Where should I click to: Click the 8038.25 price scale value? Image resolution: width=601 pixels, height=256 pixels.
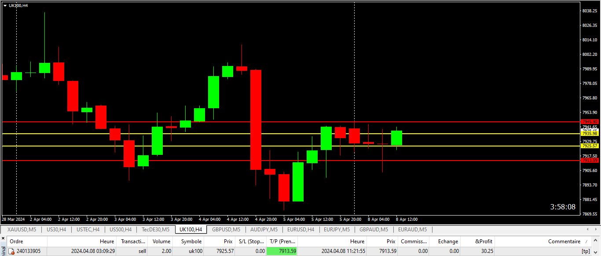[590, 11]
